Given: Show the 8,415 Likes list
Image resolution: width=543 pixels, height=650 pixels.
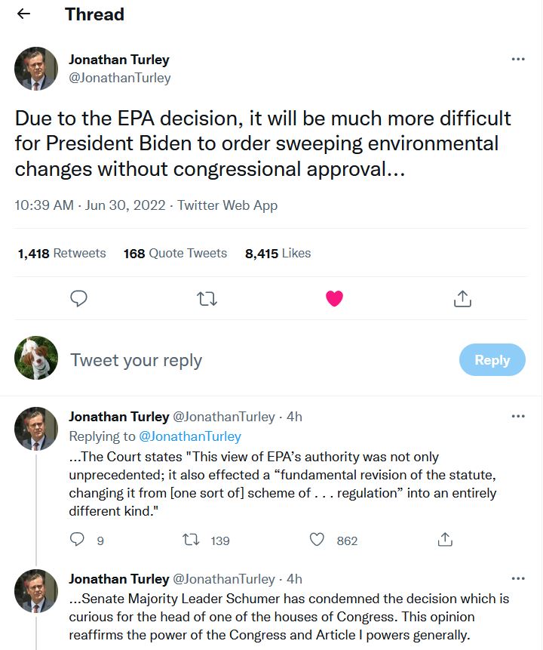Looking at the screenshot, I should pyautogui.click(x=278, y=254).
